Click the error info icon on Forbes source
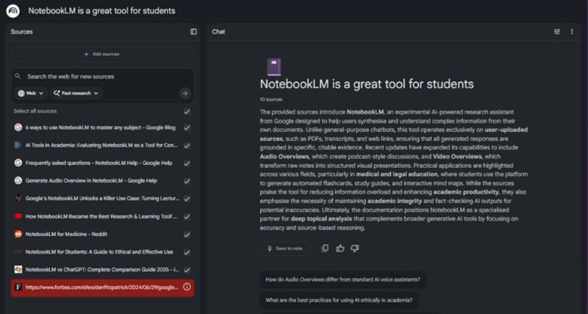The height and width of the screenshot is (314, 588). click(187, 287)
